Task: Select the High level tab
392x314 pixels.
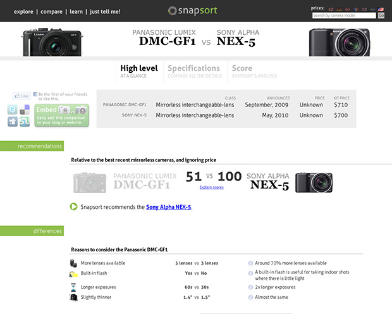Action: pos(139,72)
